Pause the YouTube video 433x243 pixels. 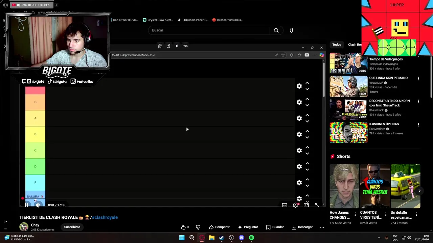click(26, 205)
